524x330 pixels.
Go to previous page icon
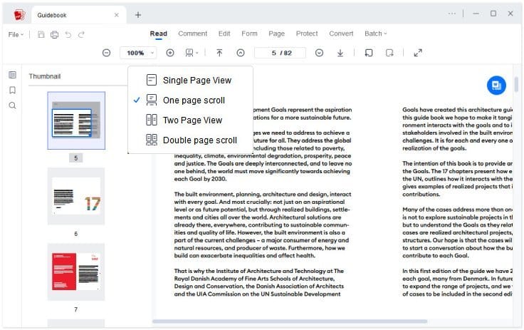241,53
